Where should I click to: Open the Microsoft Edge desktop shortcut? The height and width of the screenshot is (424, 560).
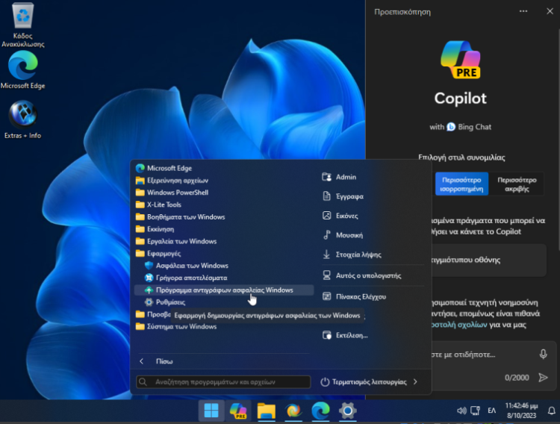(23, 70)
